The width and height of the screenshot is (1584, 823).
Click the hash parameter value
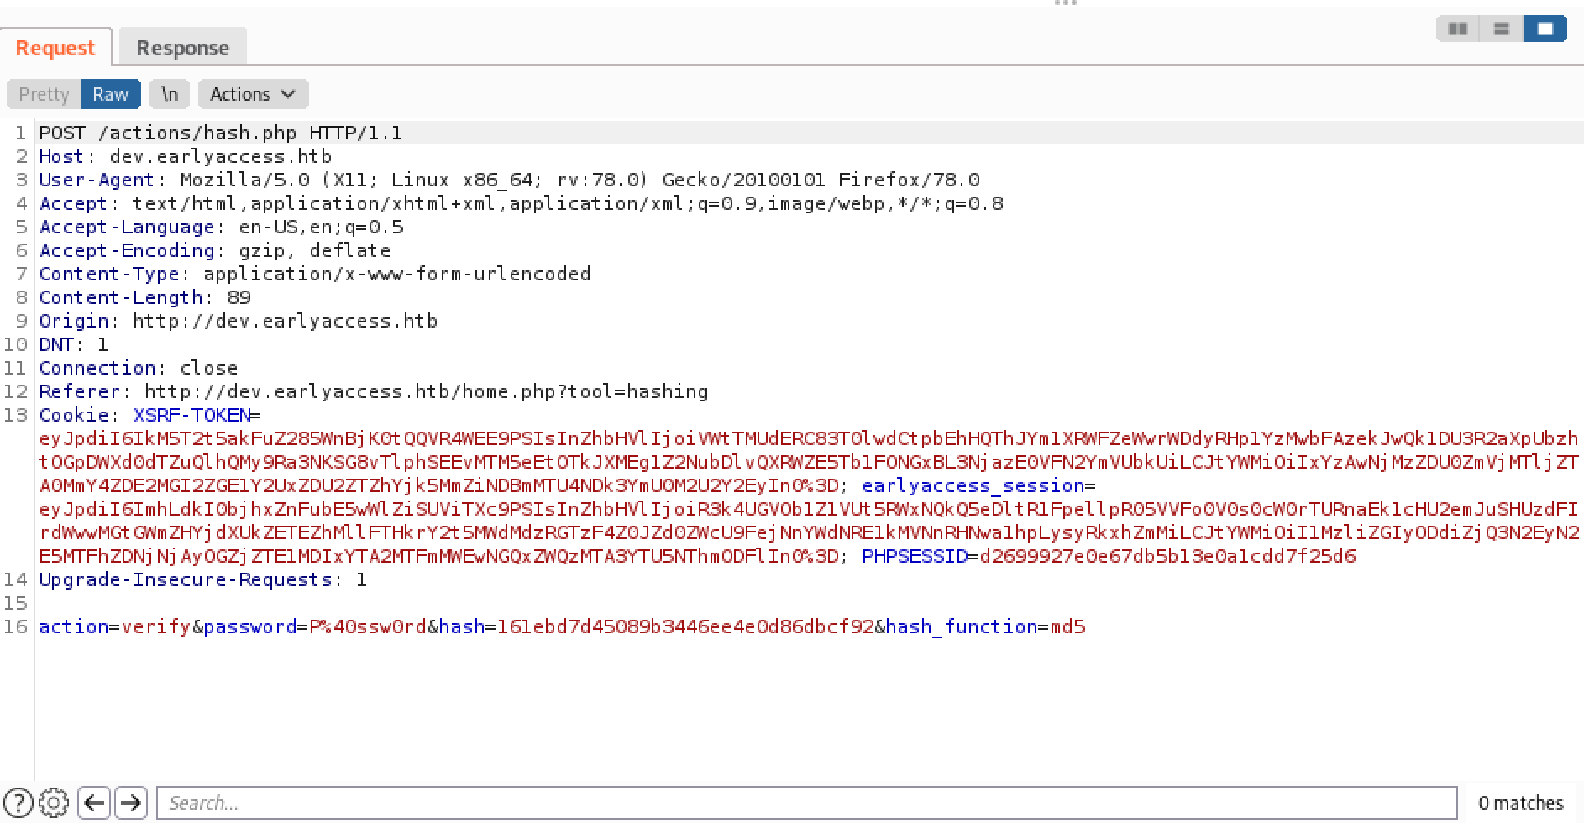click(x=685, y=626)
